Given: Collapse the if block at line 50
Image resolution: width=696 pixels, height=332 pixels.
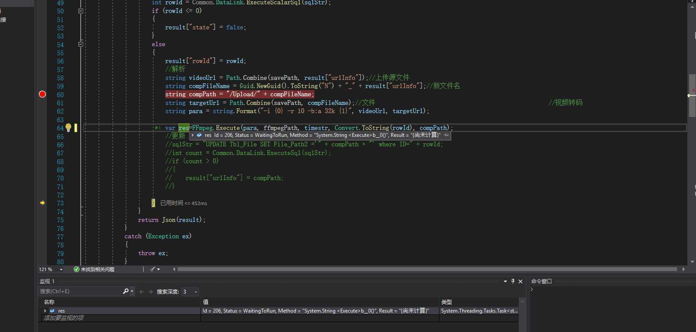Looking at the screenshot, I should pos(81,11).
